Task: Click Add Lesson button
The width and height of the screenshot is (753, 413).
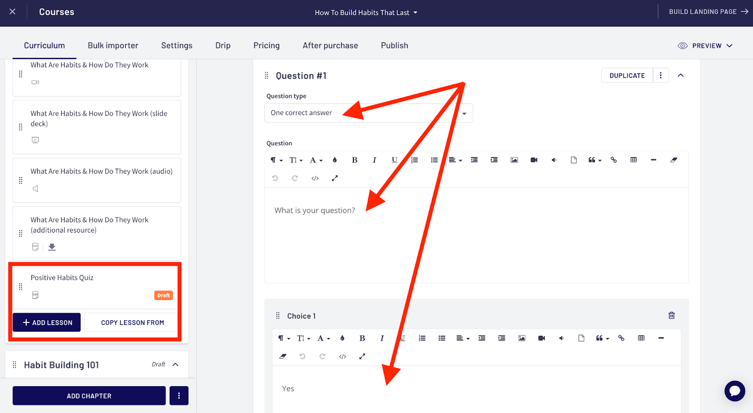Action: pos(47,323)
